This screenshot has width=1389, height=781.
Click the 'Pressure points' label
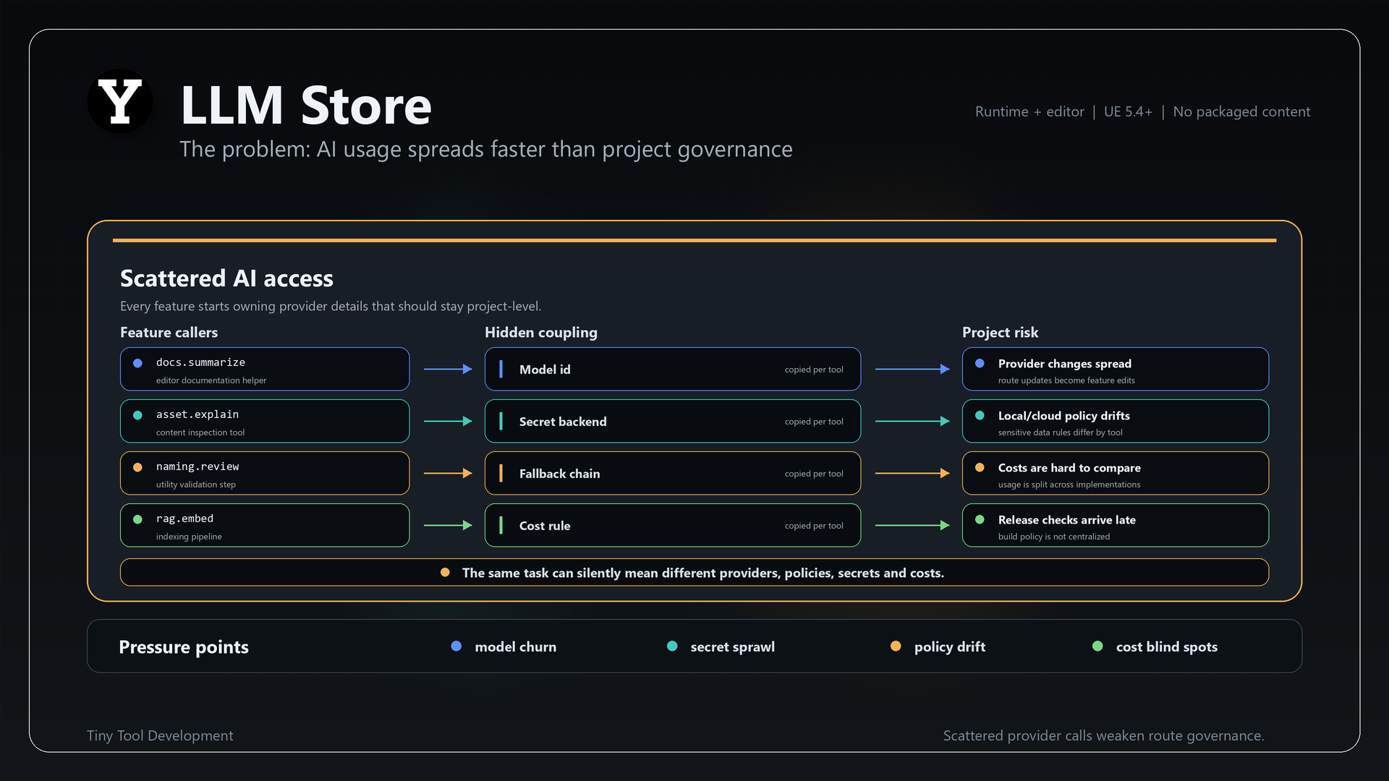coord(184,646)
